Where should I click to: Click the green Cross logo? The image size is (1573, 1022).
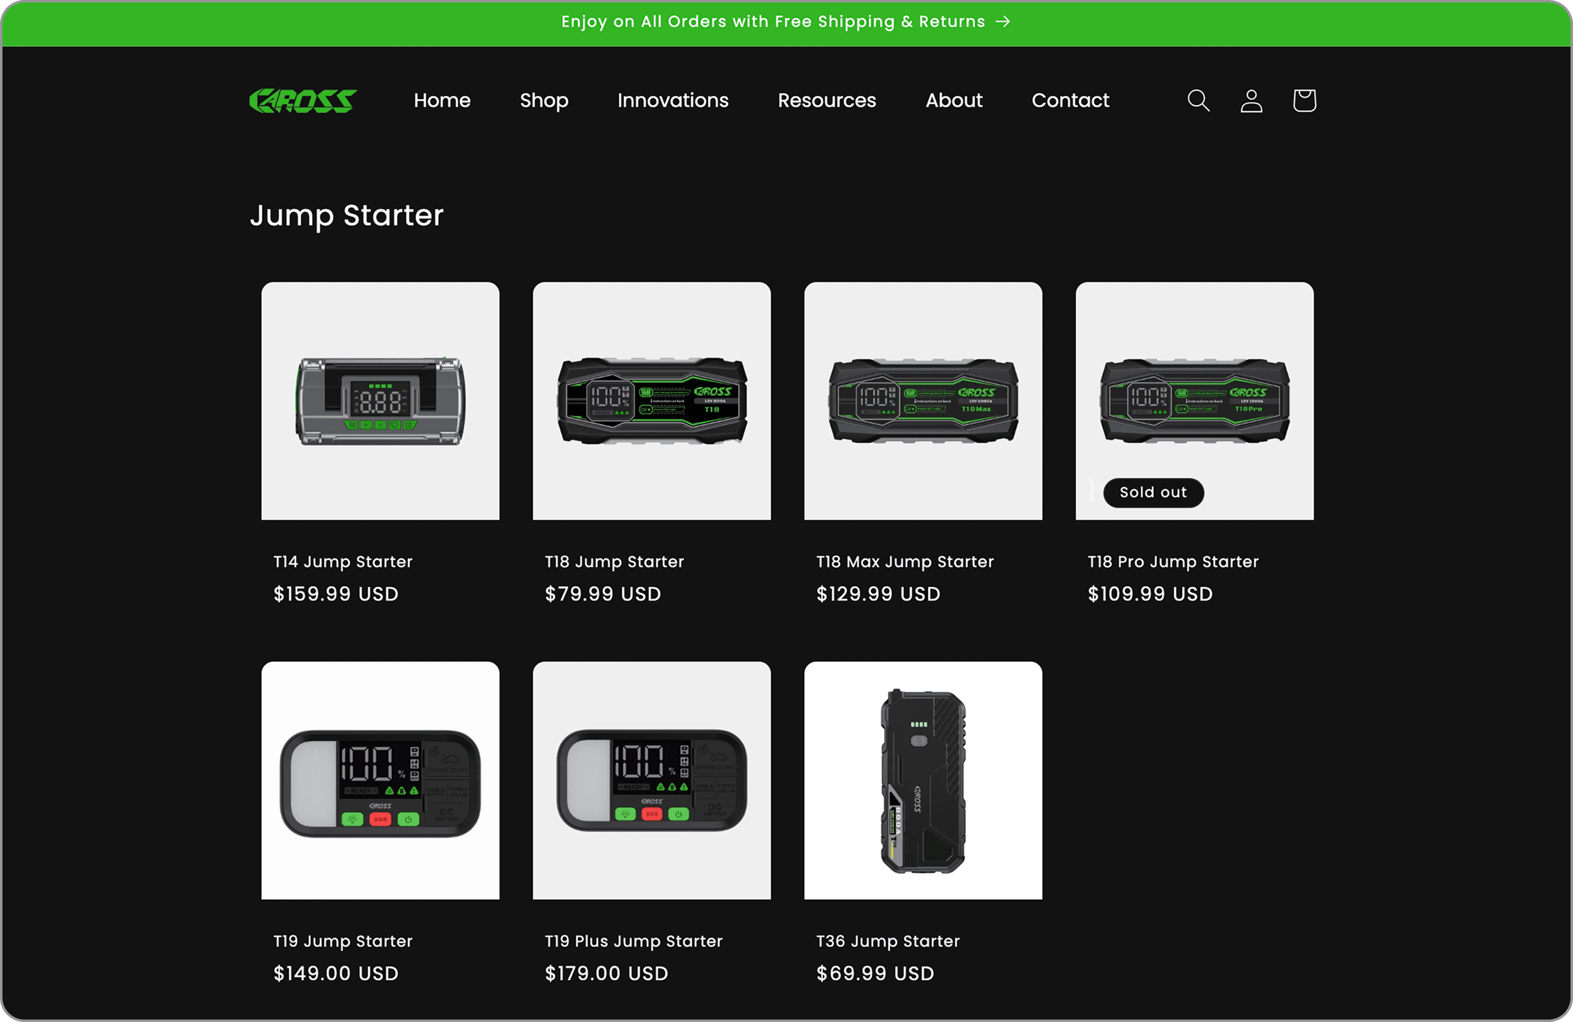point(303,100)
